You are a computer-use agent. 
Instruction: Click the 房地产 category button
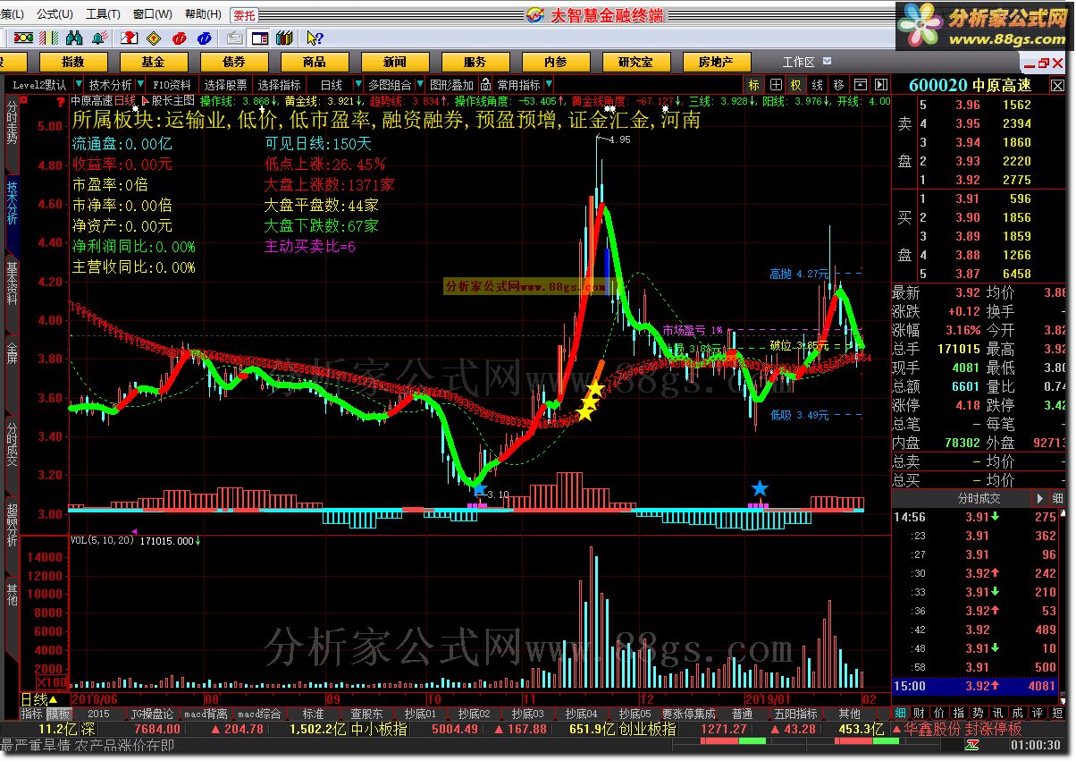coord(716,62)
